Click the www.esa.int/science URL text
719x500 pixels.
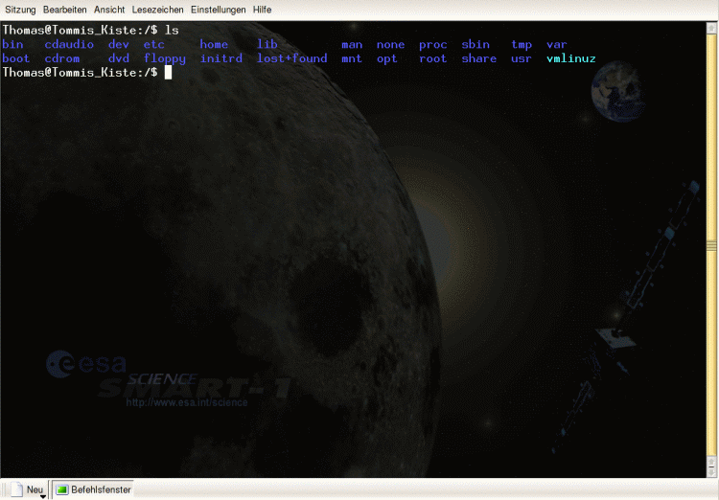pyautogui.click(x=186, y=402)
